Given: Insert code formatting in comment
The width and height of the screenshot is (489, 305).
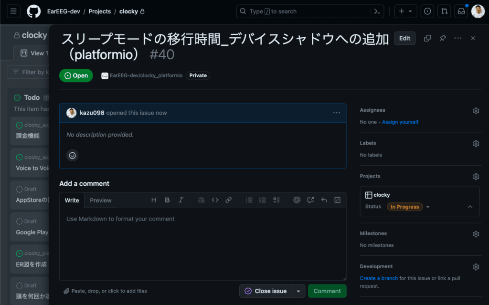Looking at the screenshot, I should (215, 200).
